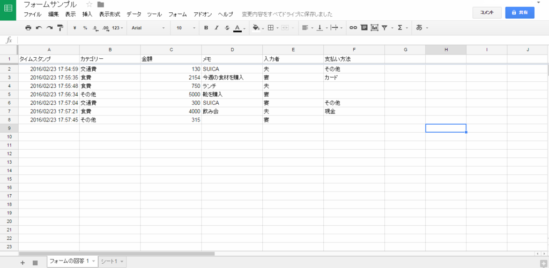Open the Arial font dropdown

coord(148,28)
